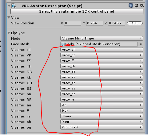Open the Viseme sil dropdown
This screenshot has height=136, width=148.
[102, 50]
